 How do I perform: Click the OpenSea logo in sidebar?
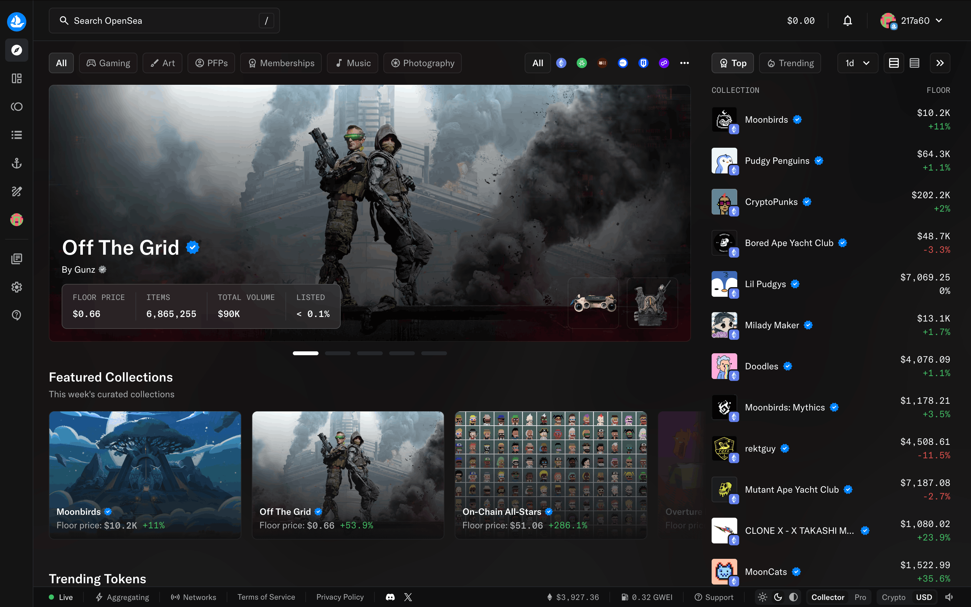(x=16, y=21)
